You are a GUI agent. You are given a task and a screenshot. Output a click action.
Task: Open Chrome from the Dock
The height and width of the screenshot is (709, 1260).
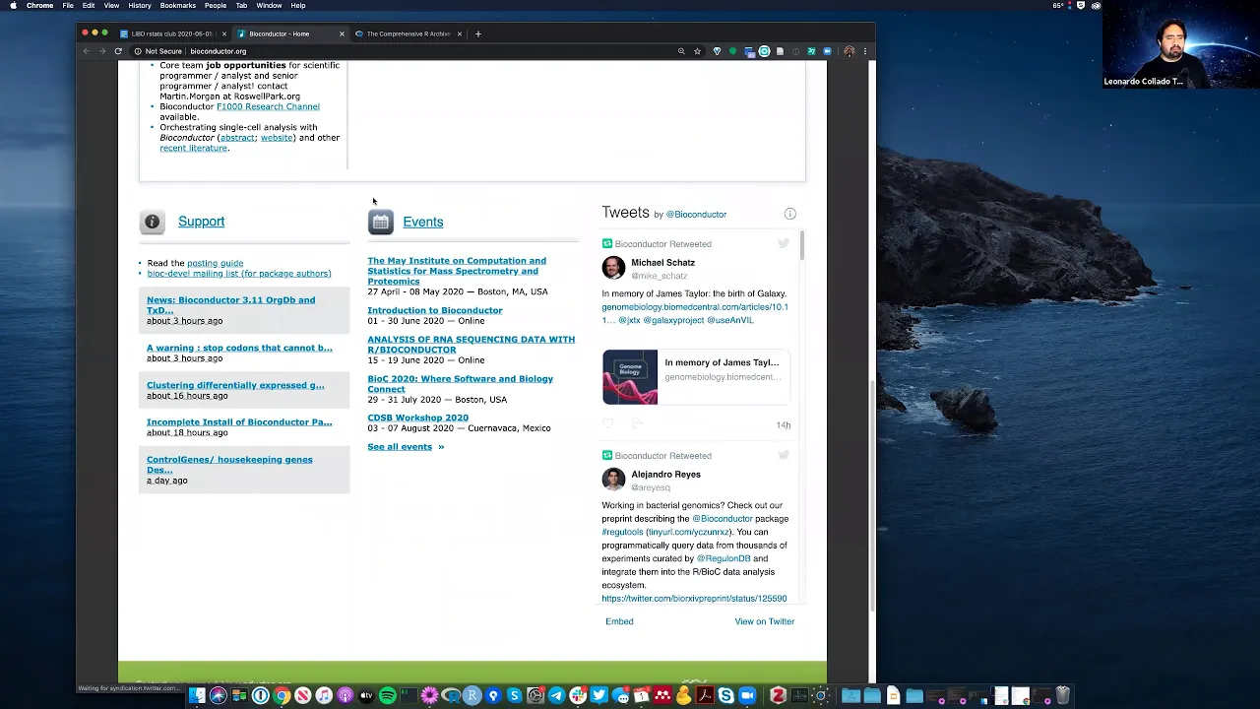pyautogui.click(x=281, y=696)
